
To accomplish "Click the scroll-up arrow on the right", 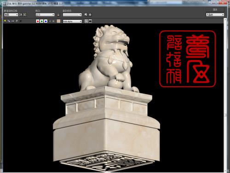I will pos(225,20).
